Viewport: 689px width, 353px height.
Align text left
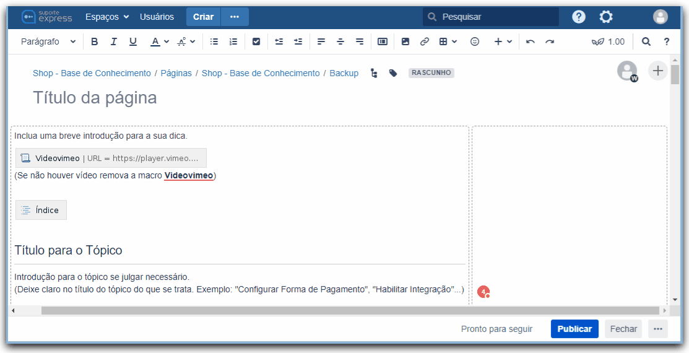[321, 41]
